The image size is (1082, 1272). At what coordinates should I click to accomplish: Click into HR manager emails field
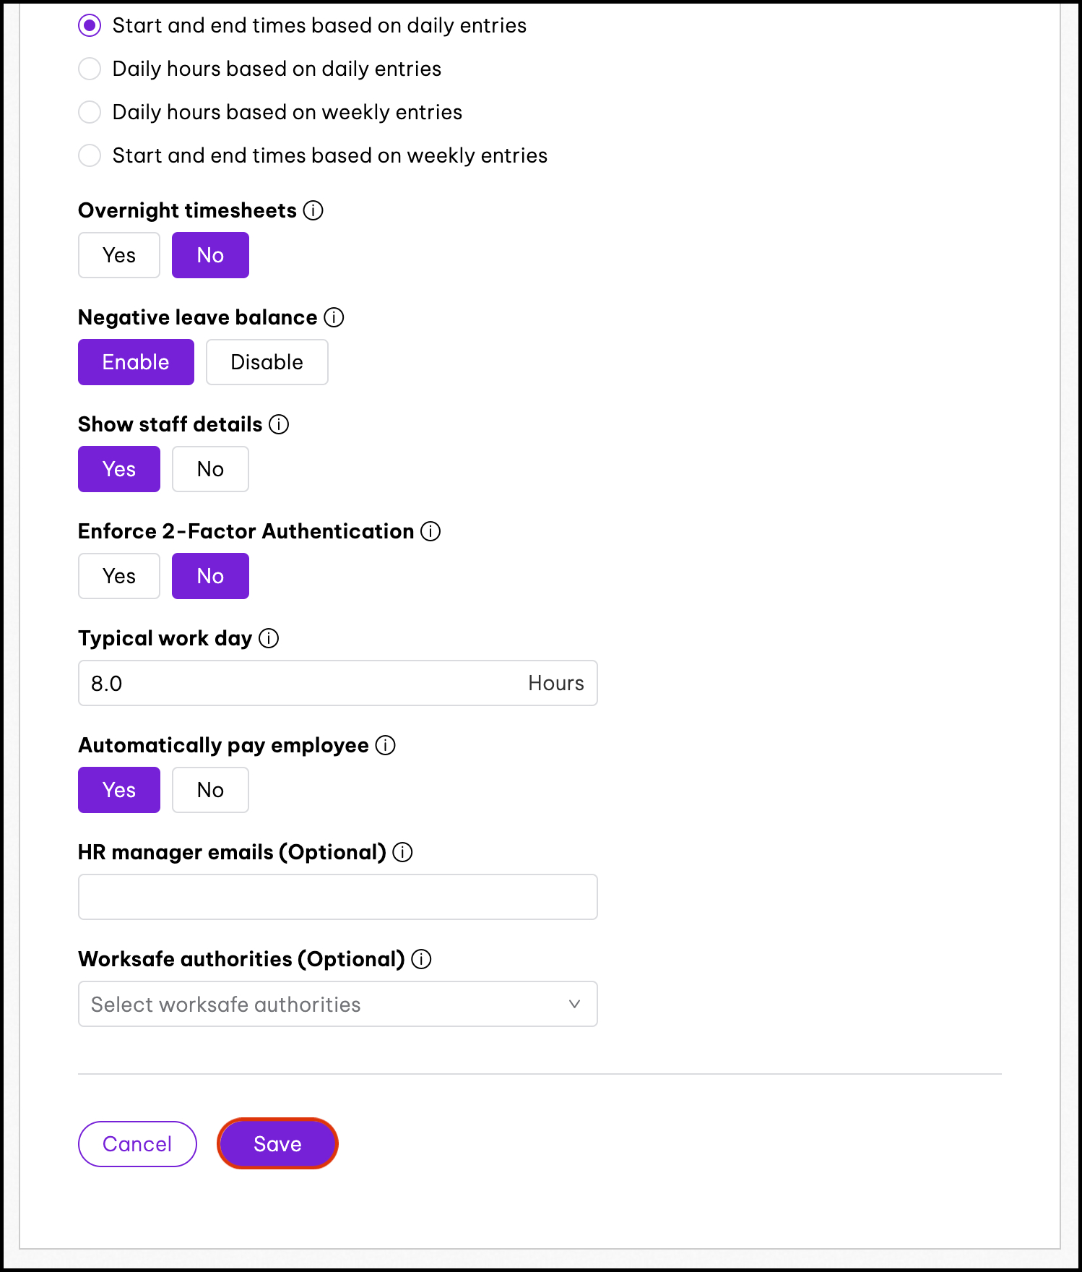338,897
